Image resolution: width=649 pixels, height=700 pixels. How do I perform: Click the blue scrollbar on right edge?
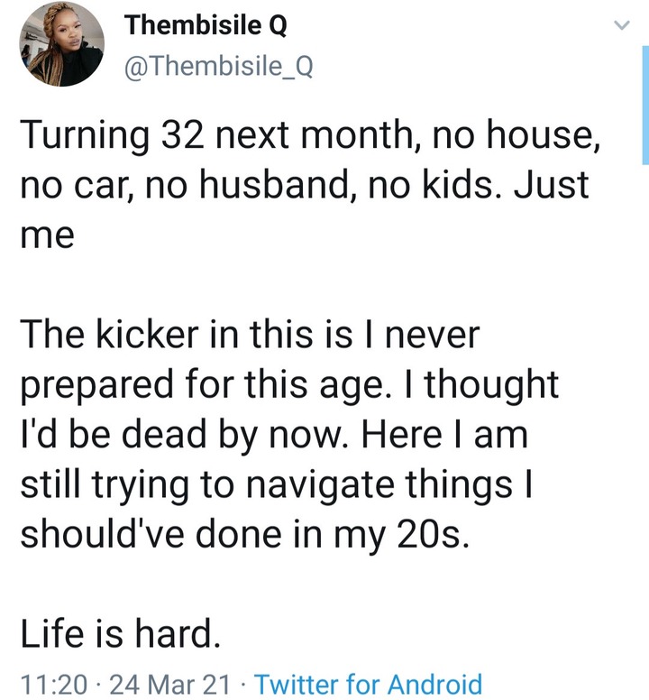coord(645,105)
